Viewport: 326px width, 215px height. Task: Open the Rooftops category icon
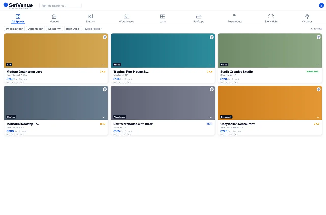(199, 17)
